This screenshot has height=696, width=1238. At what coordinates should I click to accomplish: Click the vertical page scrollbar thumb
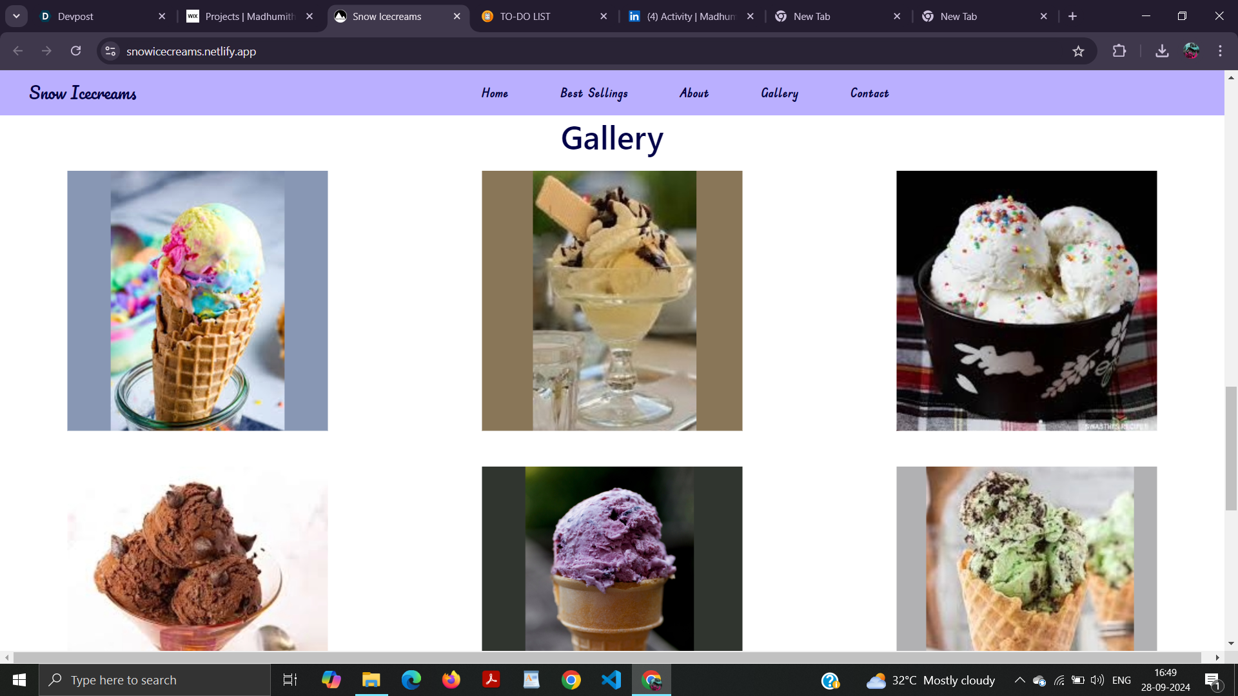(x=1231, y=448)
